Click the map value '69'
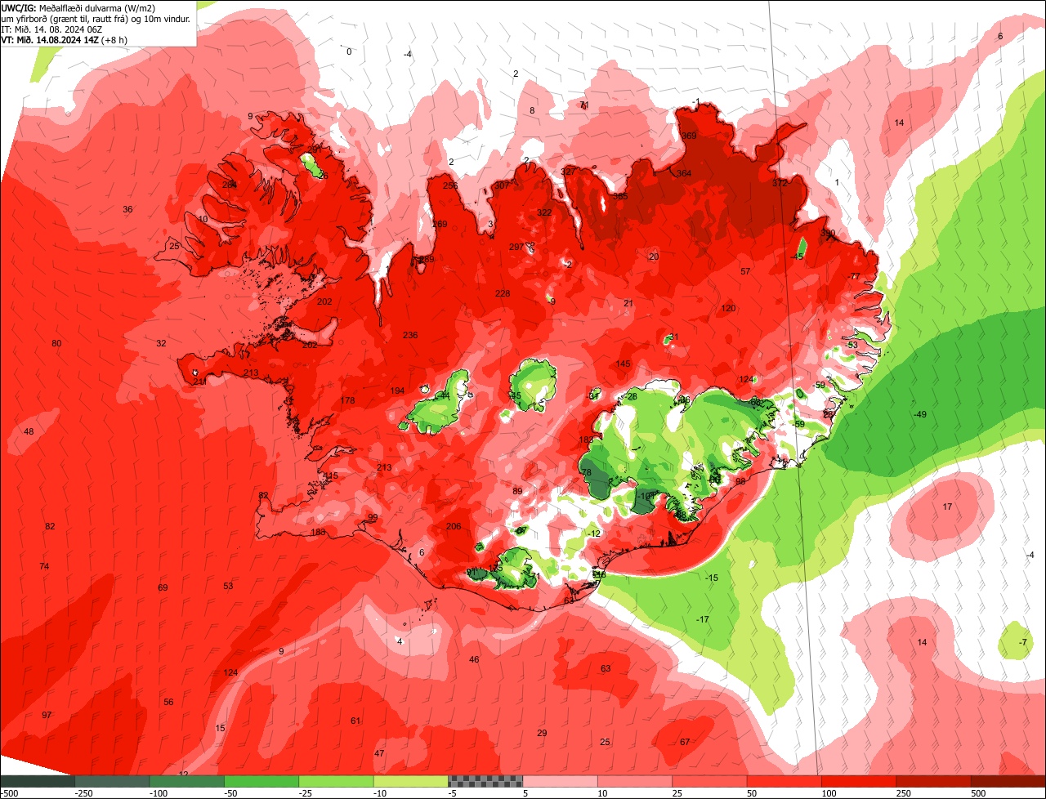1046x799 pixels. (x=163, y=588)
